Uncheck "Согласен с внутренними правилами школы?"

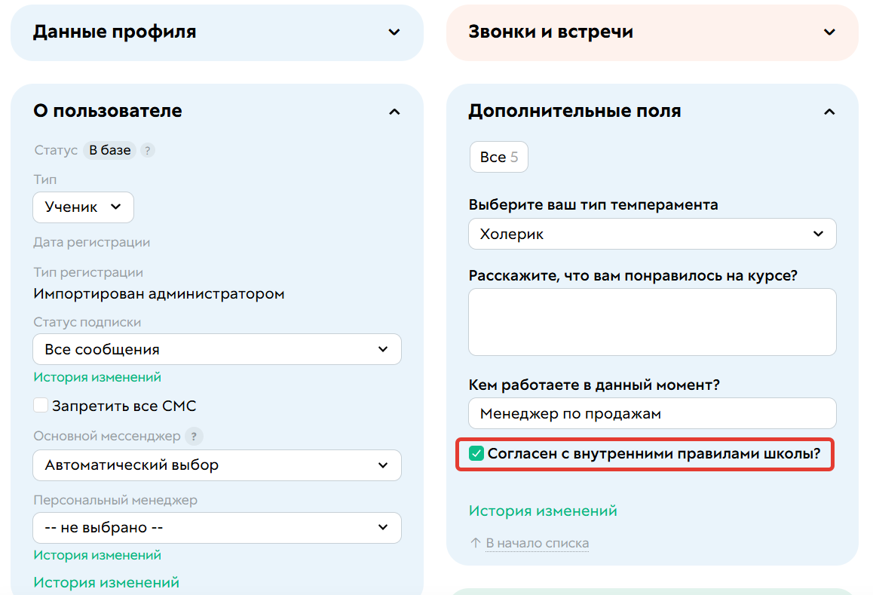[476, 455]
